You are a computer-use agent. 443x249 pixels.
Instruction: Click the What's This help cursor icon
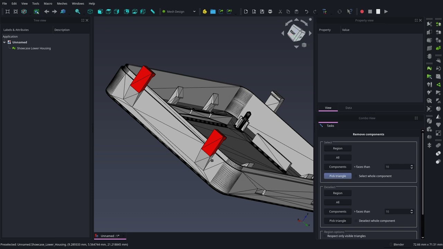pyautogui.click(x=350, y=11)
